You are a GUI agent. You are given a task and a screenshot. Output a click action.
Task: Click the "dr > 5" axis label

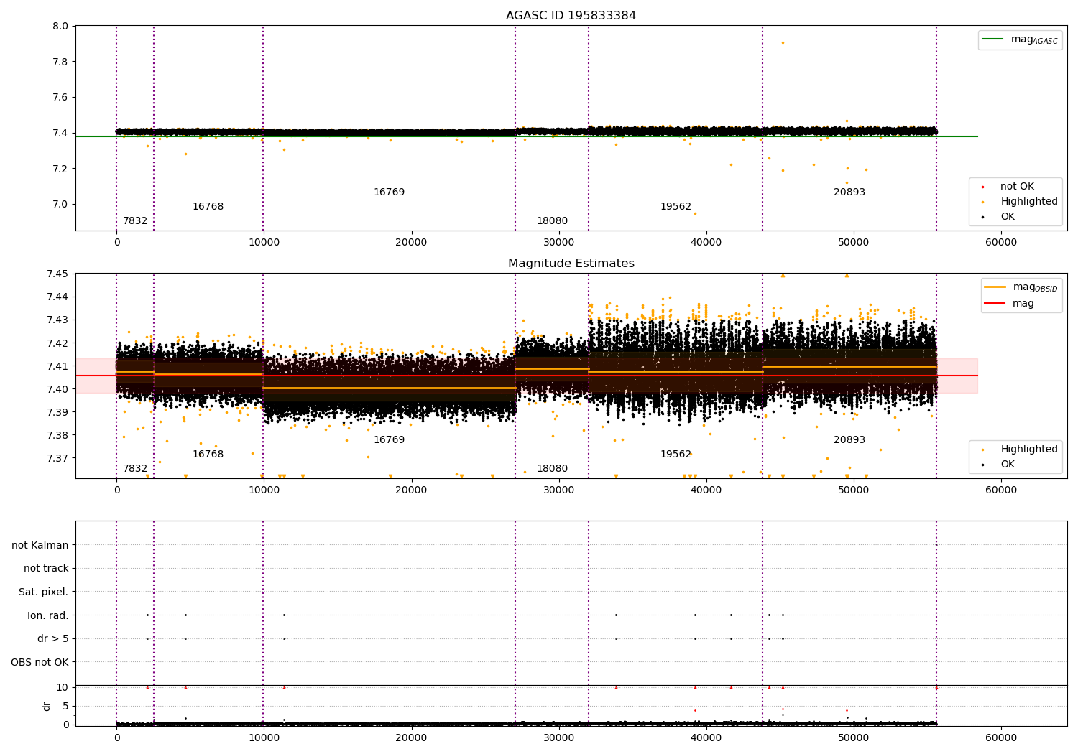point(53,638)
